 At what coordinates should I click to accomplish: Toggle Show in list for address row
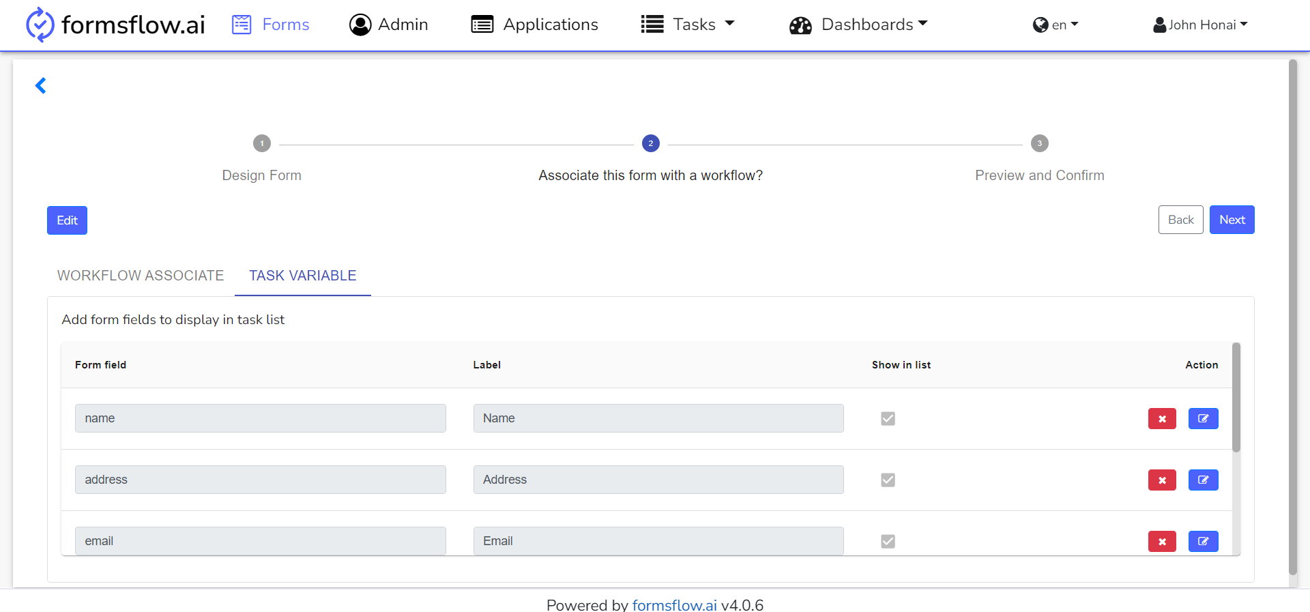888,480
